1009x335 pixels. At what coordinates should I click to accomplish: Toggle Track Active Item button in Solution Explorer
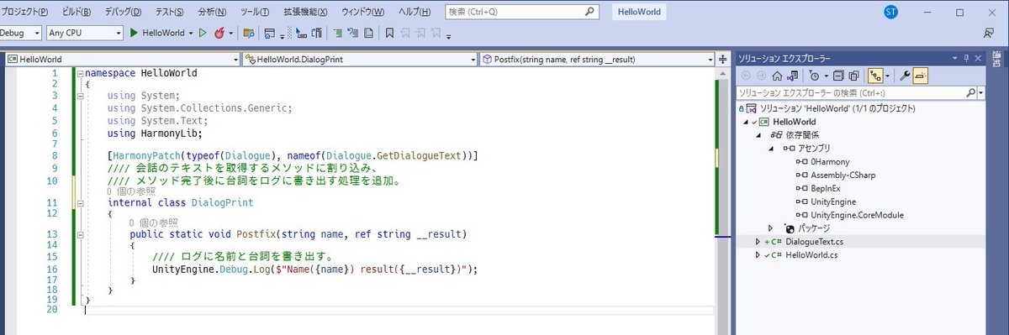(x=874, y=76)
